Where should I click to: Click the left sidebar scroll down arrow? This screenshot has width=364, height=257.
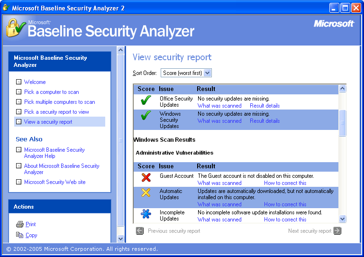pyautogui.click(x=120, y=239)
